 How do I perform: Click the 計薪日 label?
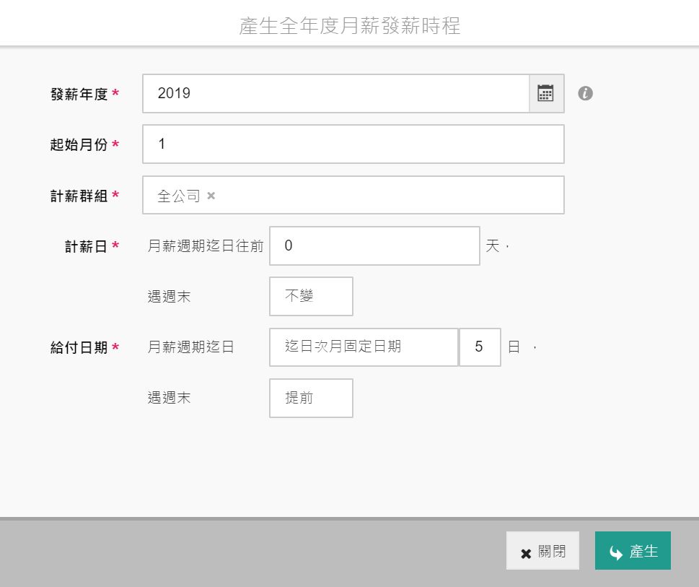86,246
